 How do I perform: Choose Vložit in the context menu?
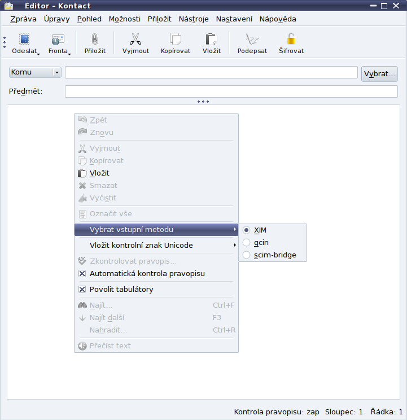[156, 173]
